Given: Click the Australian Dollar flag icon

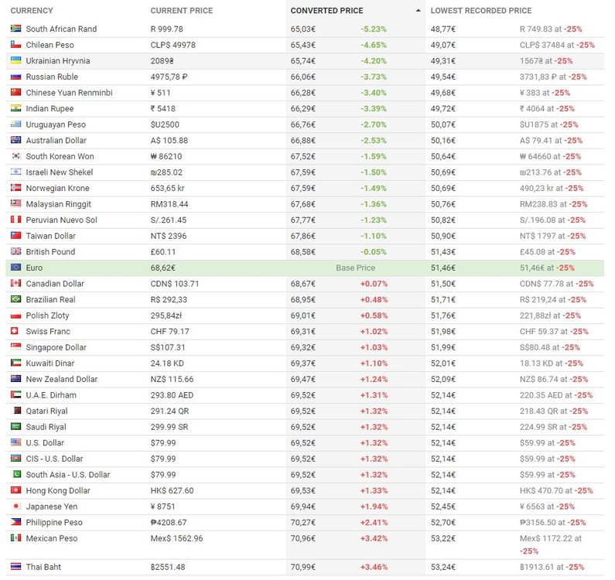Looking at the screenshot, I should pyautogui.click(x=15, y=141).
